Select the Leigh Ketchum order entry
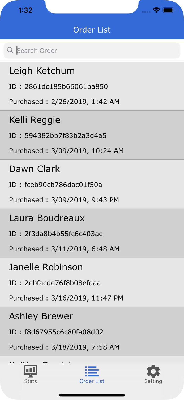Image resolution: width=184 pixels, height=400 pixels. [92, 86]
